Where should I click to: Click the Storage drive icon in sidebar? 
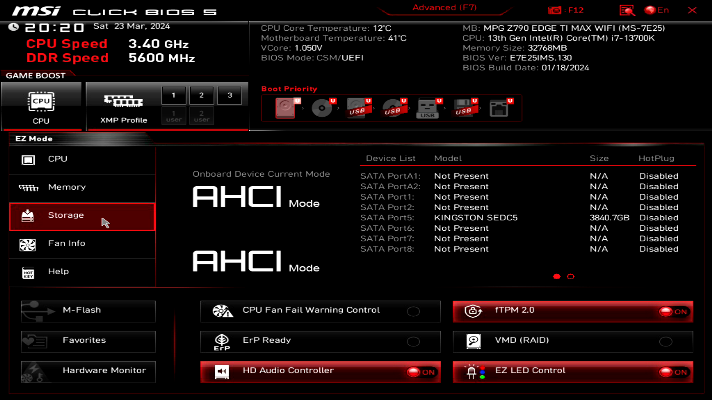(28, 216)
